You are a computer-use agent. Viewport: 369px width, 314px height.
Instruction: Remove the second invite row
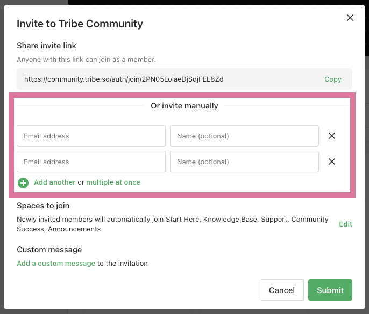pos(332,162)
